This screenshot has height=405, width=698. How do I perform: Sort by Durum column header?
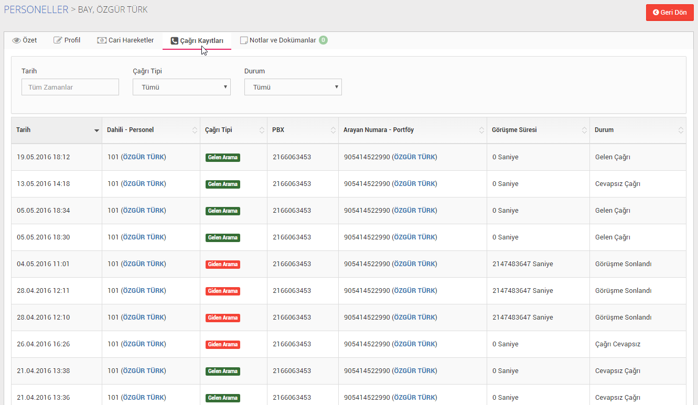[638, 130]
